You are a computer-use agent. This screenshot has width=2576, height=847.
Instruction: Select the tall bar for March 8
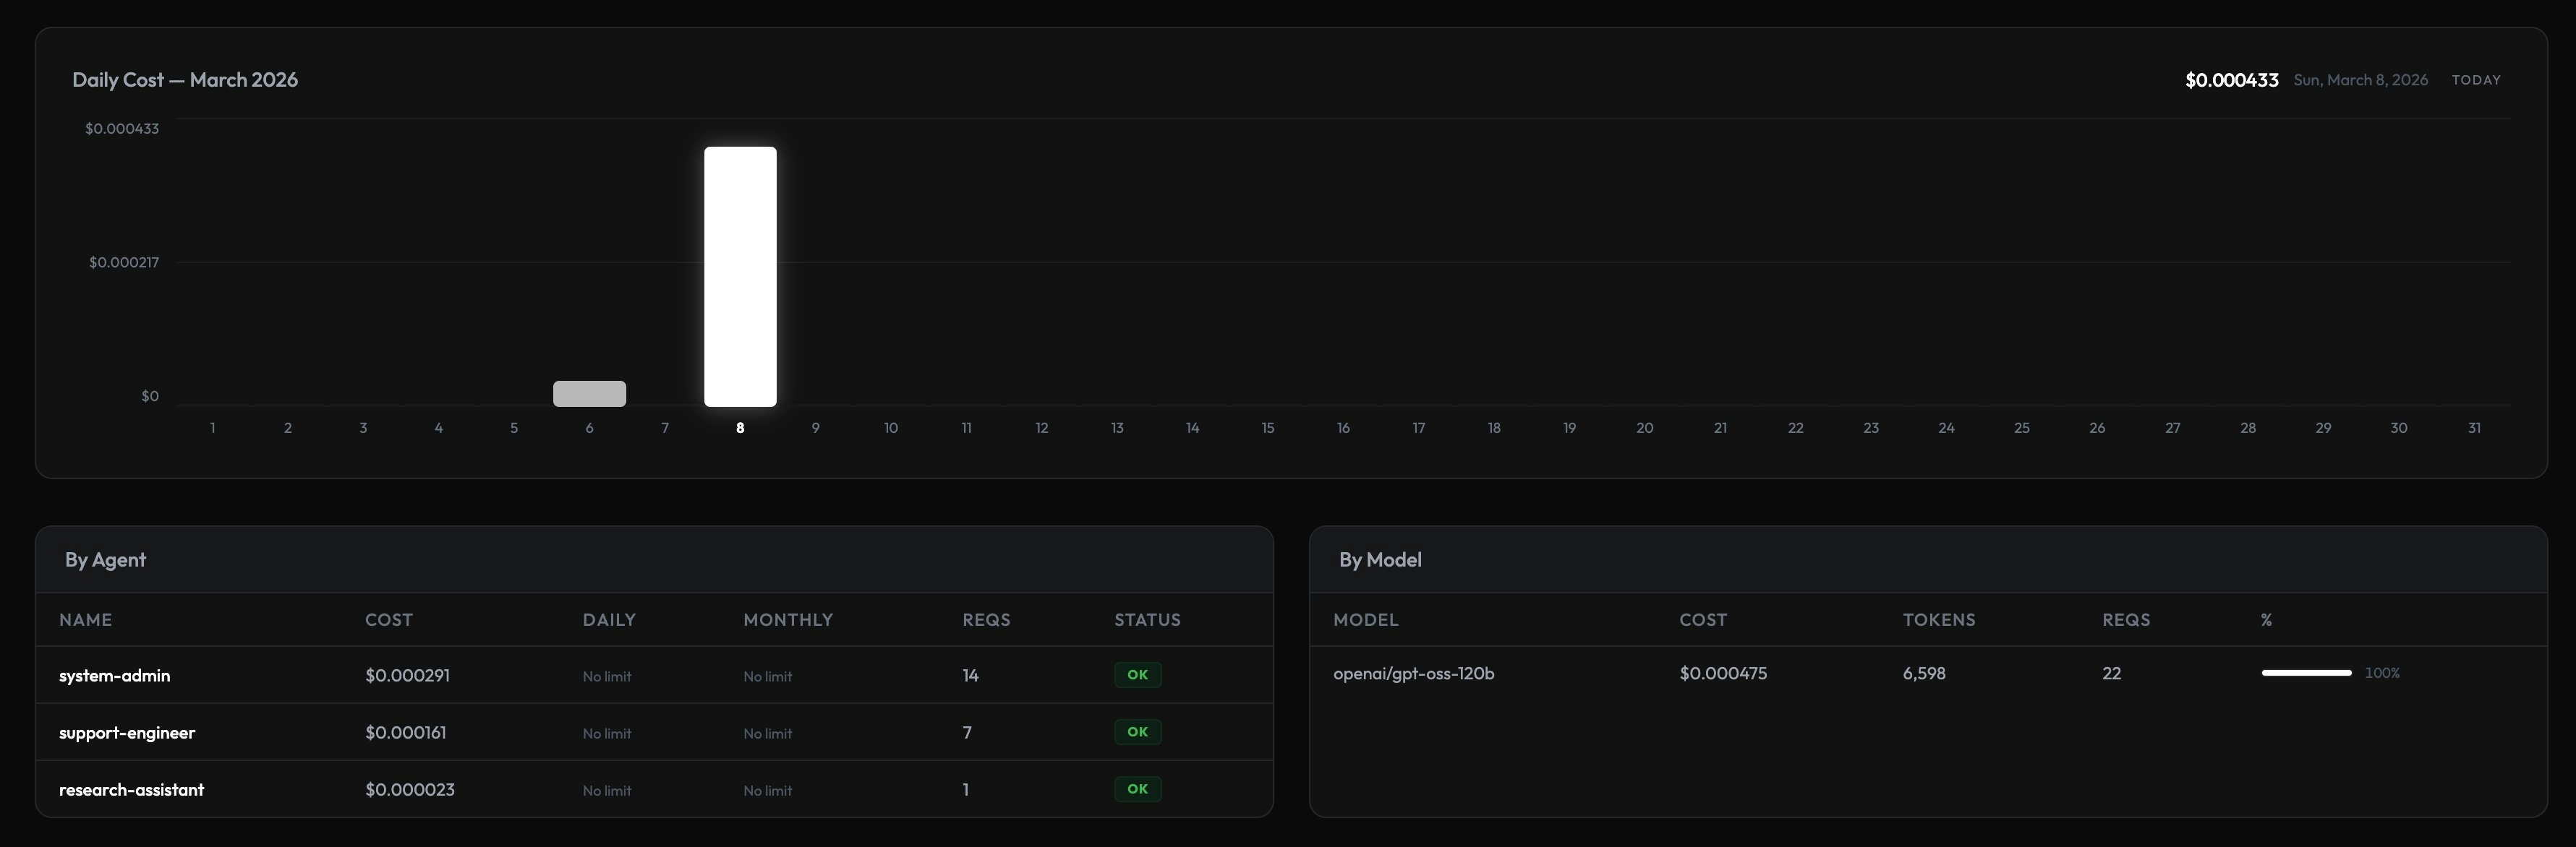[x=740, y=275]
